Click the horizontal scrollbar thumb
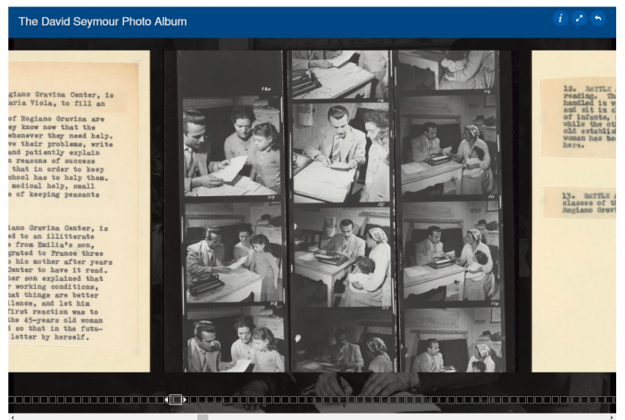Image resolution: width=625 pixels, height=420 pixels. click(x=203, y=417)
